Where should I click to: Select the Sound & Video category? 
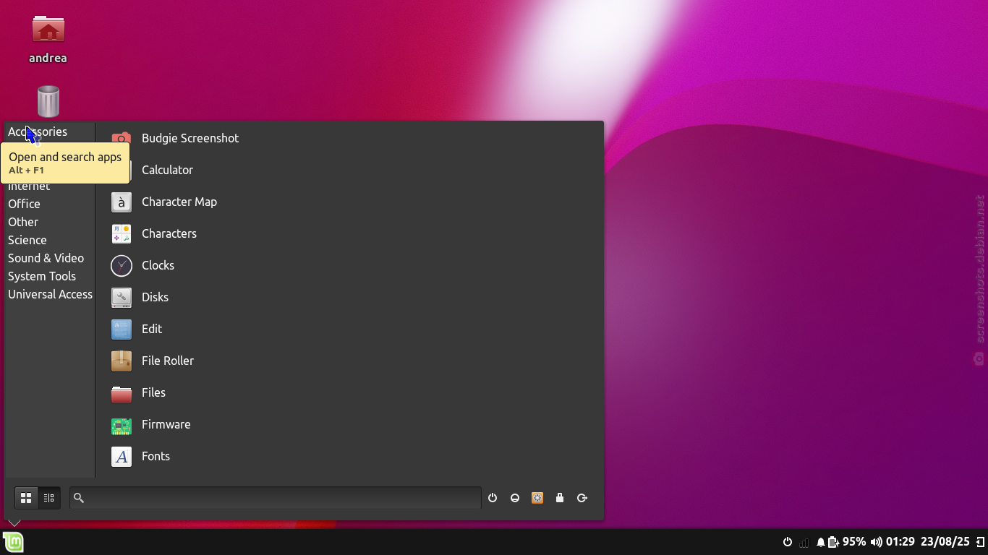49,258
